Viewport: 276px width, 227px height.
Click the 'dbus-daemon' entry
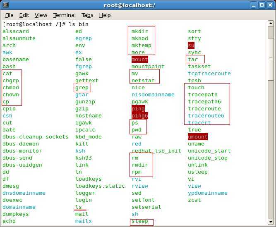[x=21, y=144]
